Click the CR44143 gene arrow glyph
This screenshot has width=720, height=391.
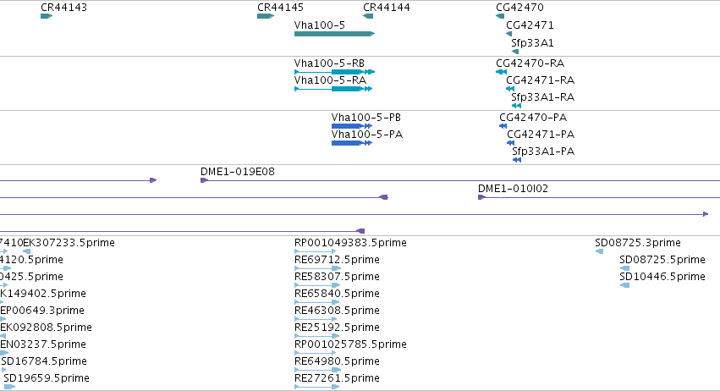(47, 16)
